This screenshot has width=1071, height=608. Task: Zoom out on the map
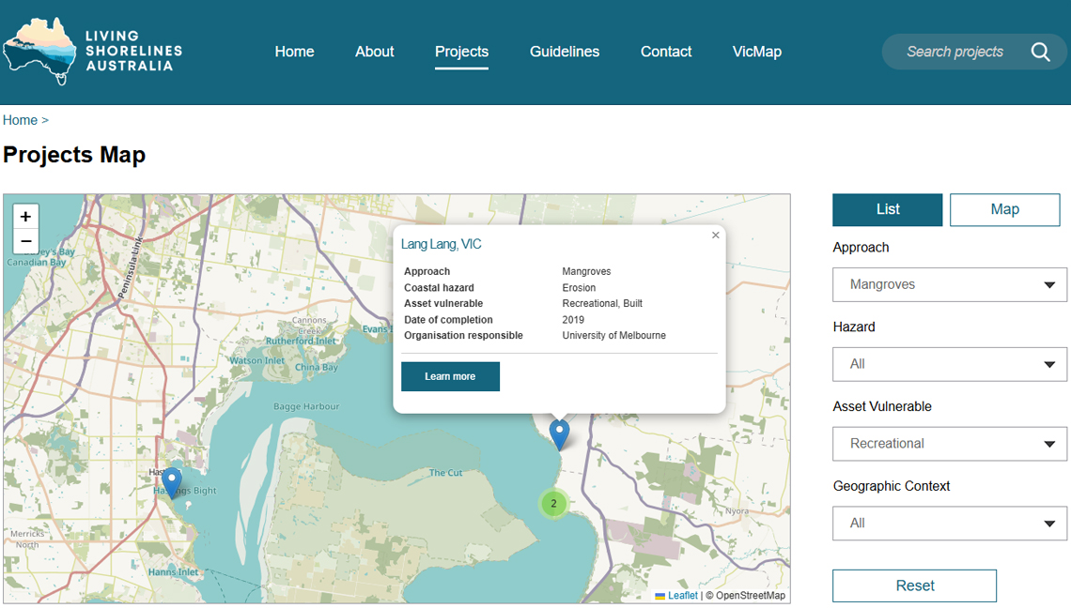(x=25, y=241)
